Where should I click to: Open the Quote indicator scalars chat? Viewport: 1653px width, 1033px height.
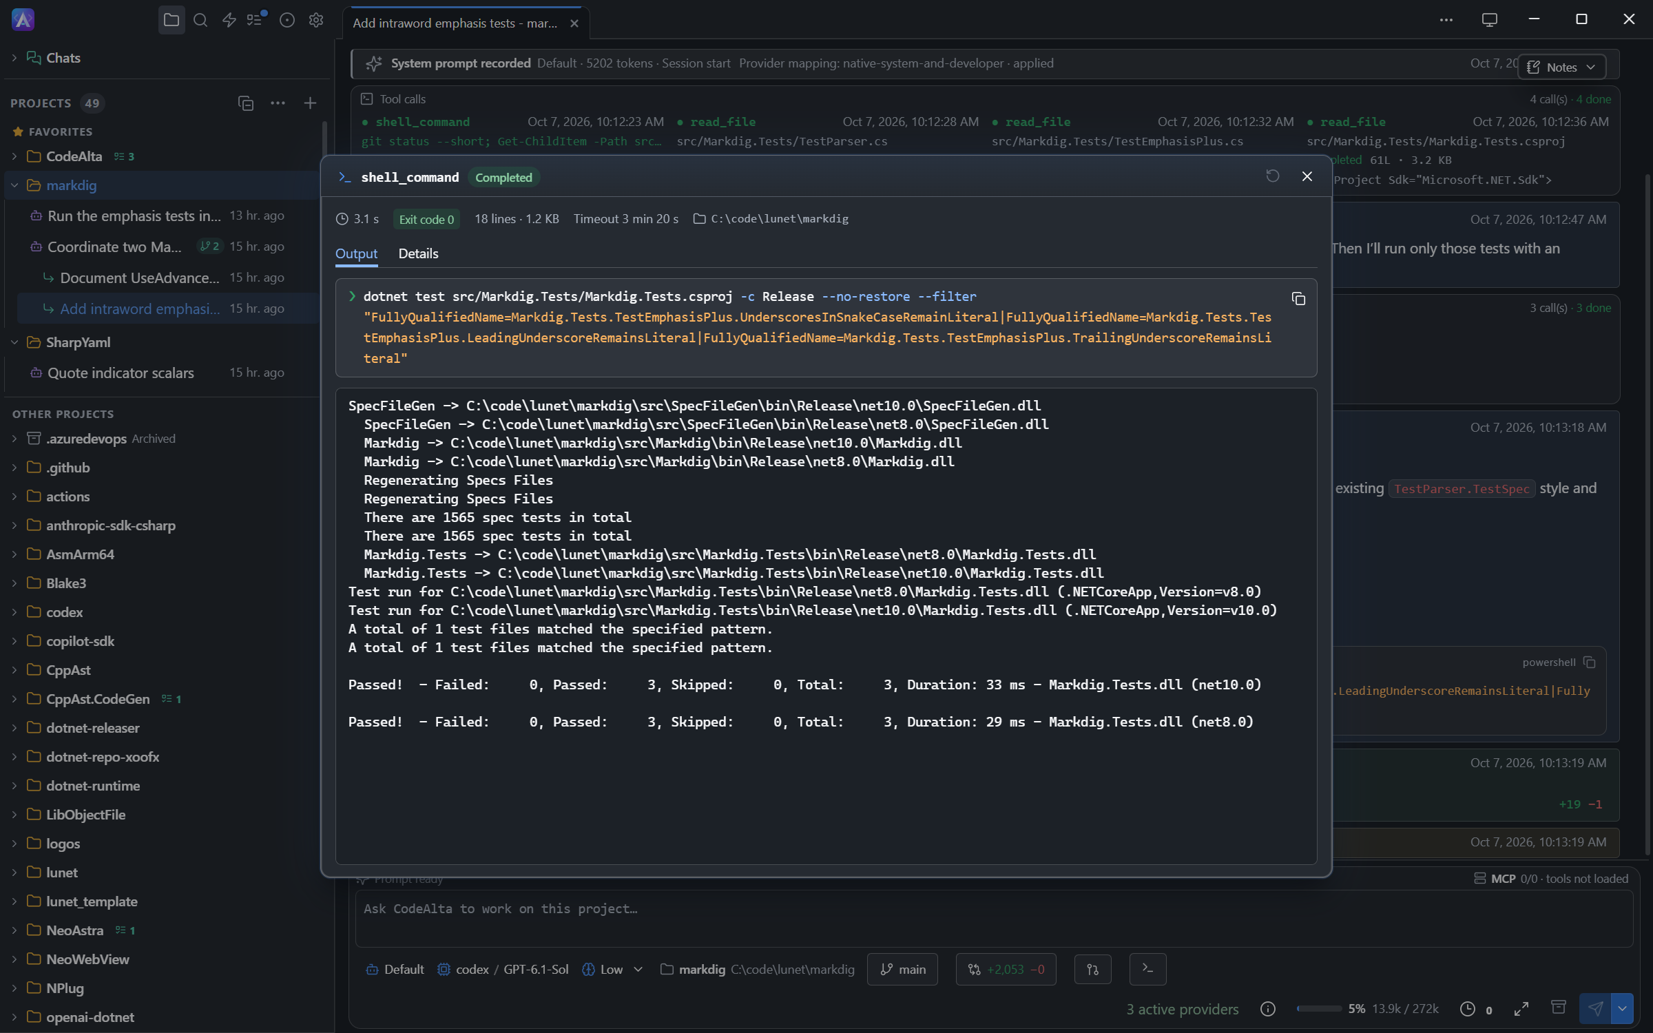pos(163,373)
